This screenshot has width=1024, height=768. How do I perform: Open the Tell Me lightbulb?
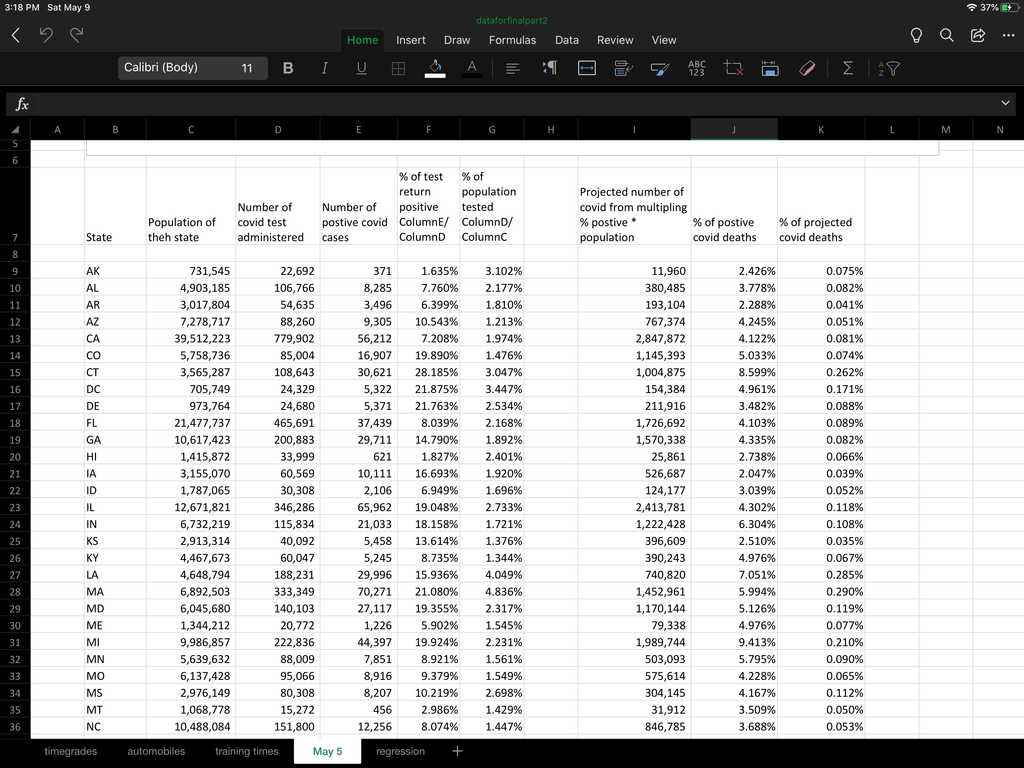[x=916, y=35]
